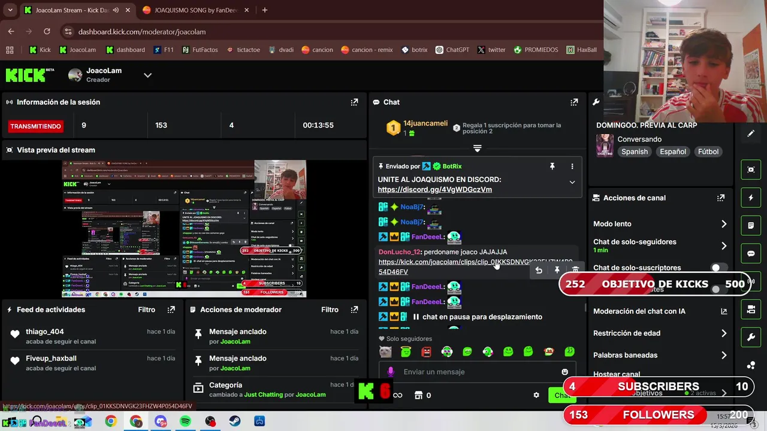Click the chat scrollbar

[585, 308]
